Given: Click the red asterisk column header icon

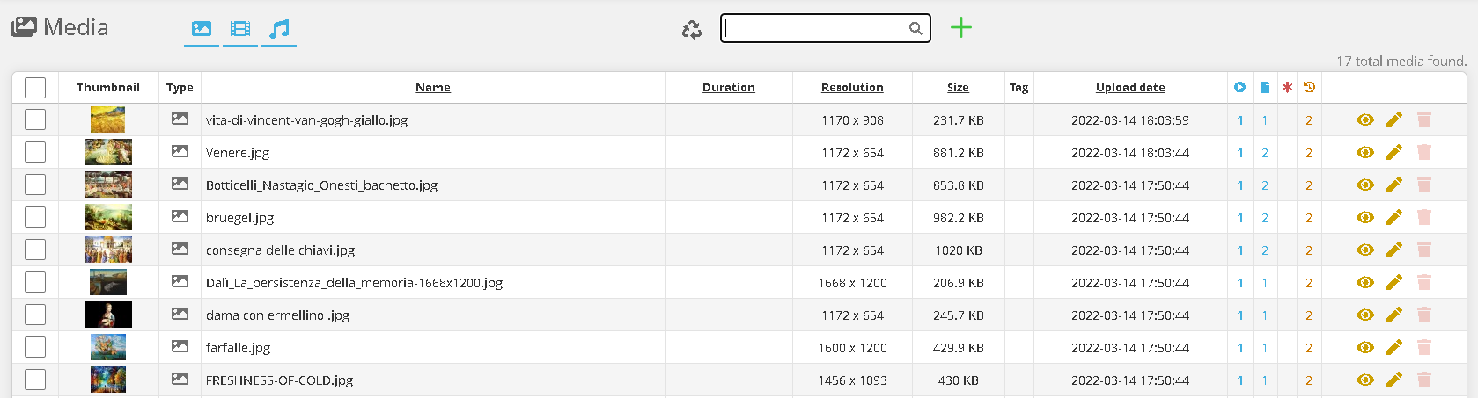Looking at the screenshot, I should tap(1287, 88).
